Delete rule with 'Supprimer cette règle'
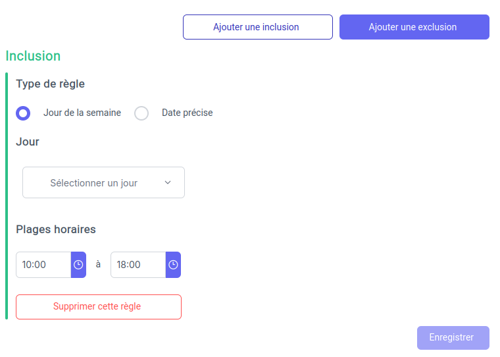The height and width of the screenshot is (357, 500). point(98,306)
